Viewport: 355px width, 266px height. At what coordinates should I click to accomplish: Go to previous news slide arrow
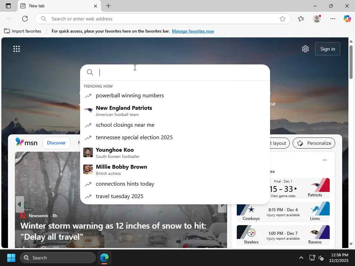tap(19, 204)
